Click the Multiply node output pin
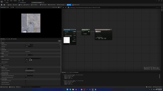 (x=89, y=32)
